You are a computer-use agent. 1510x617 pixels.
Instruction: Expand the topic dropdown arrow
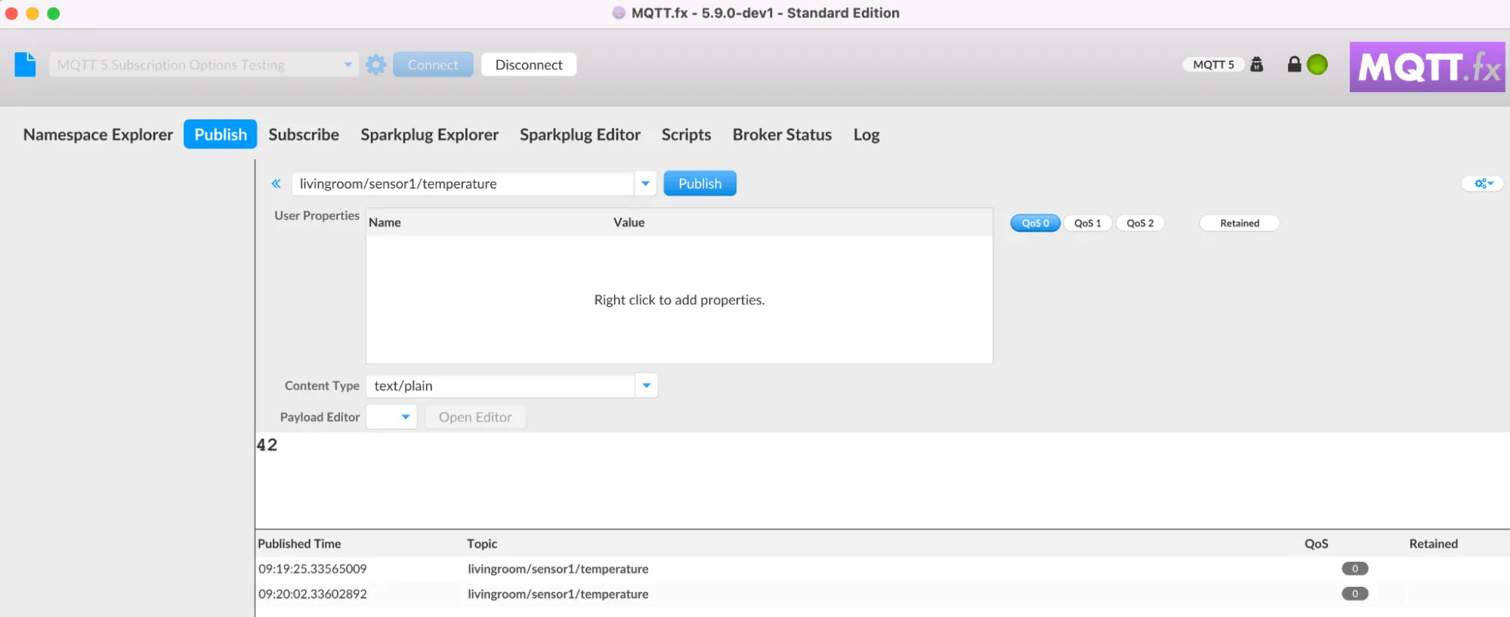[645, 184]
